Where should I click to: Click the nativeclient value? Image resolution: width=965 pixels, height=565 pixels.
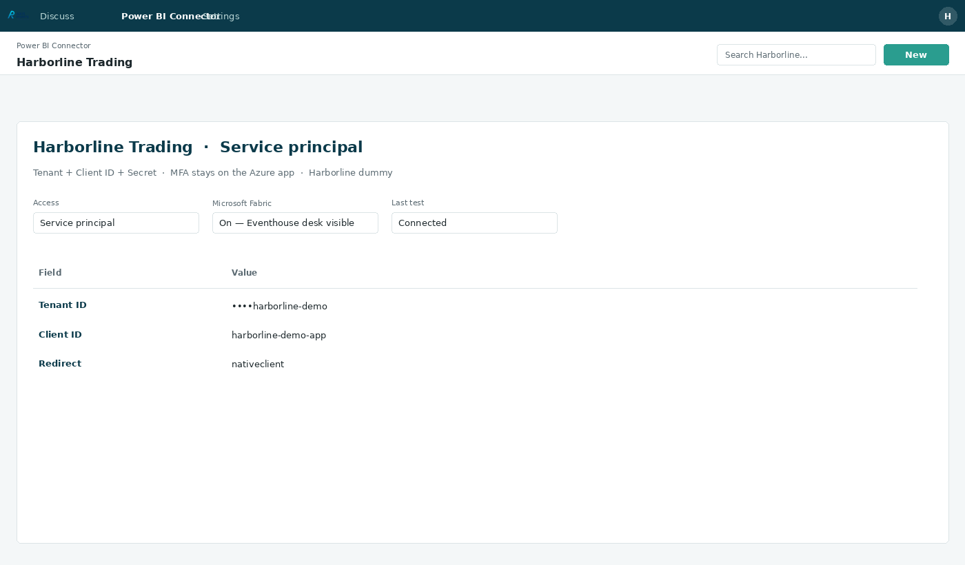point(258,364)
